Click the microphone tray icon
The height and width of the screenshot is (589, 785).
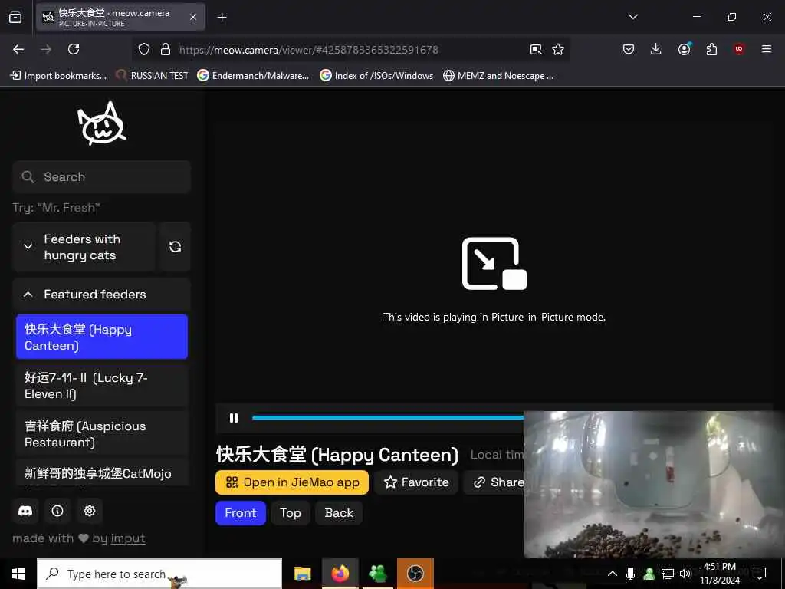point(631,574)
